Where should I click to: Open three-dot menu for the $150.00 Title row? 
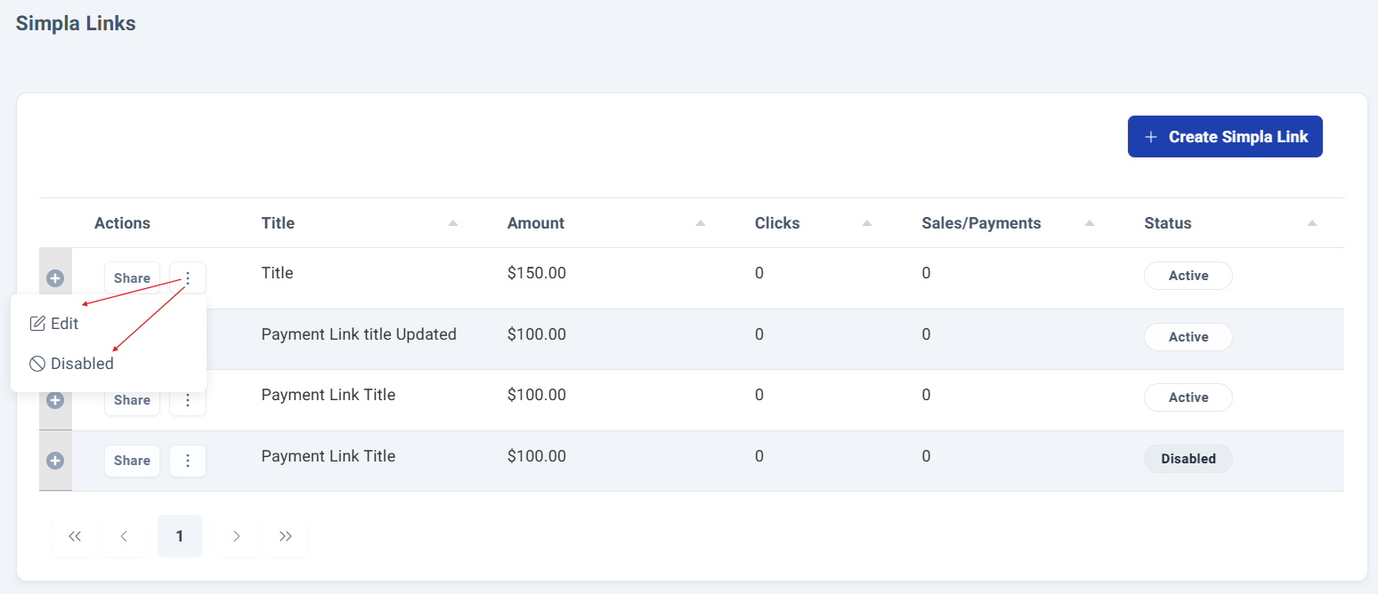(188, 278)
